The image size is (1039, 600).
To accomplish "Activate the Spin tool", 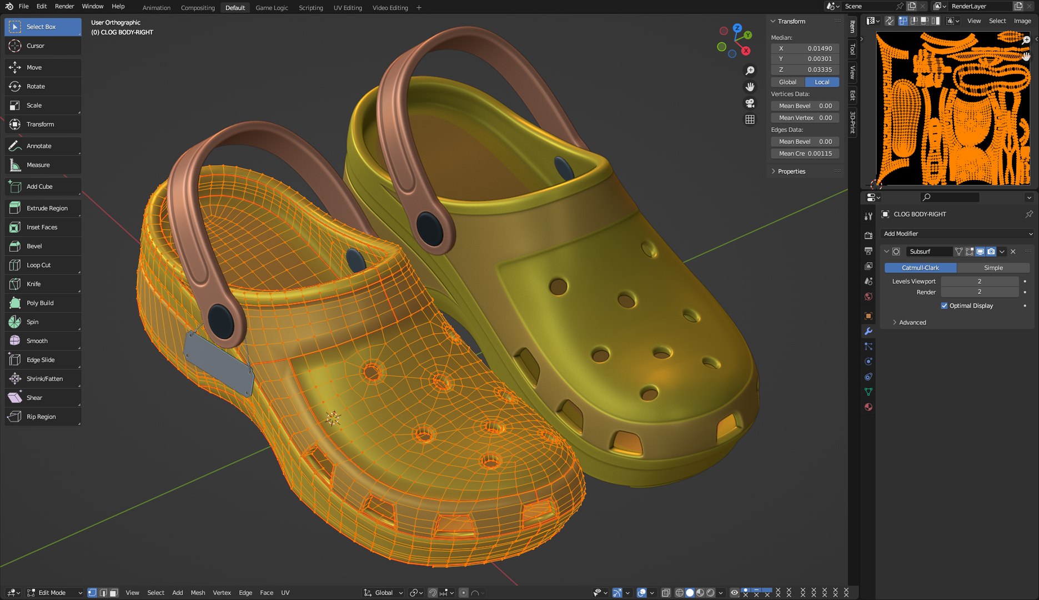I will click(43, 322).
